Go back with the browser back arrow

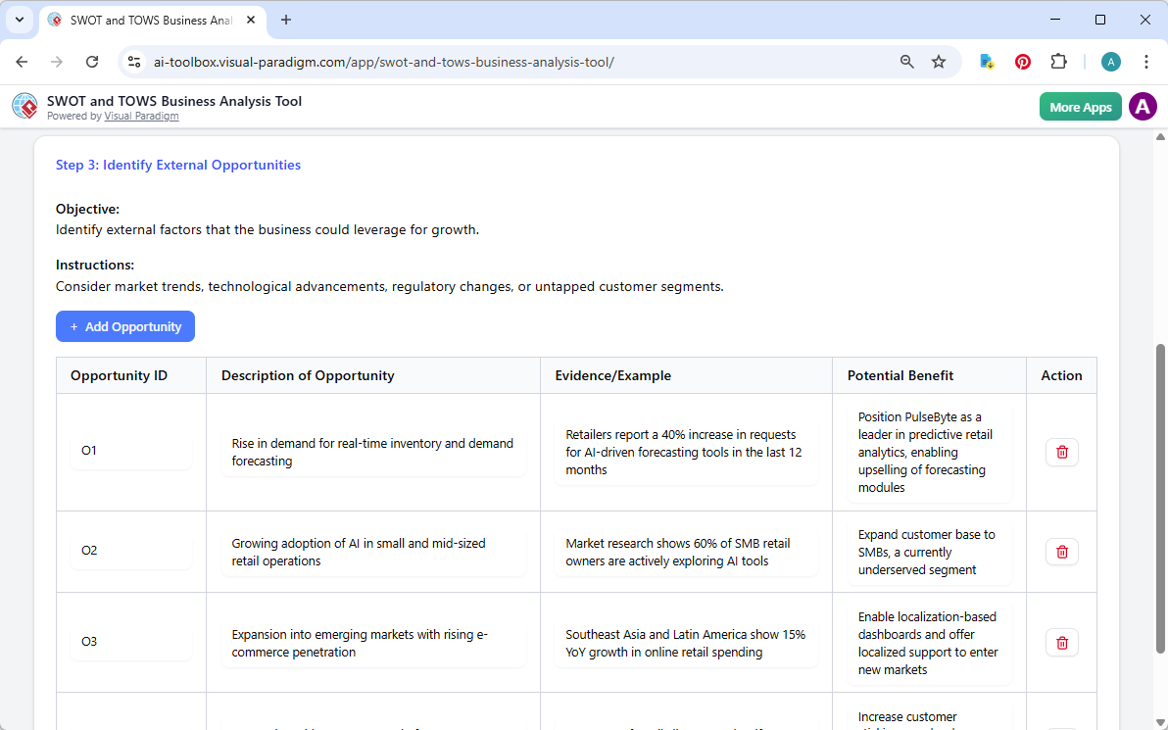[22, 61]
